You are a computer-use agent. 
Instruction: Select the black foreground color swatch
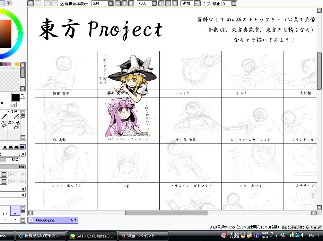15,97
